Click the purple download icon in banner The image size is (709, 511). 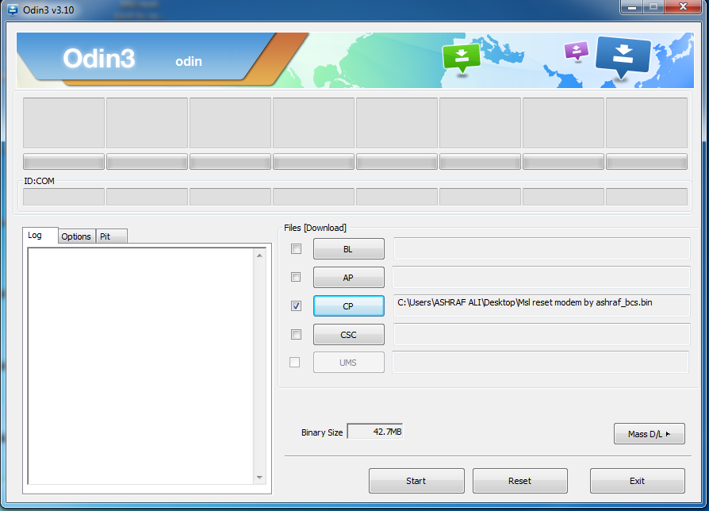pyautogui.click(x=577, y=51)
